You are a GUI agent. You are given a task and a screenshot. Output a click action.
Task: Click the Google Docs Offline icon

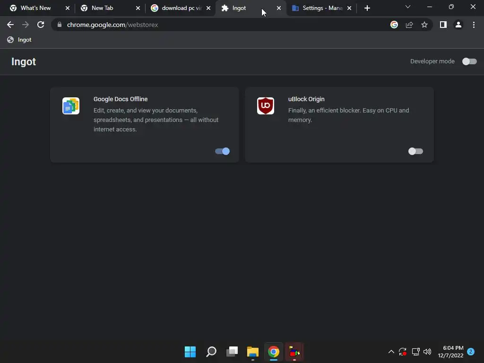[71, 106]
